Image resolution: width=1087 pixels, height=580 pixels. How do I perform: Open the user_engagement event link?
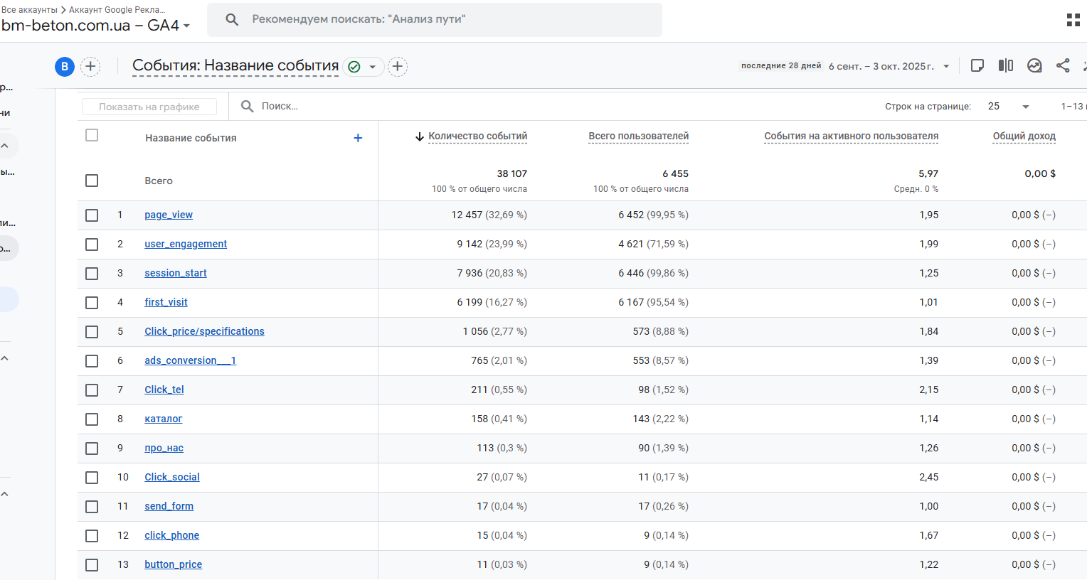click(186, 244)
